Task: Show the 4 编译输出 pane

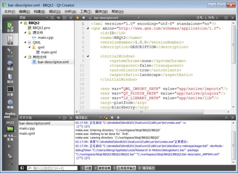Action: point(146,168)
